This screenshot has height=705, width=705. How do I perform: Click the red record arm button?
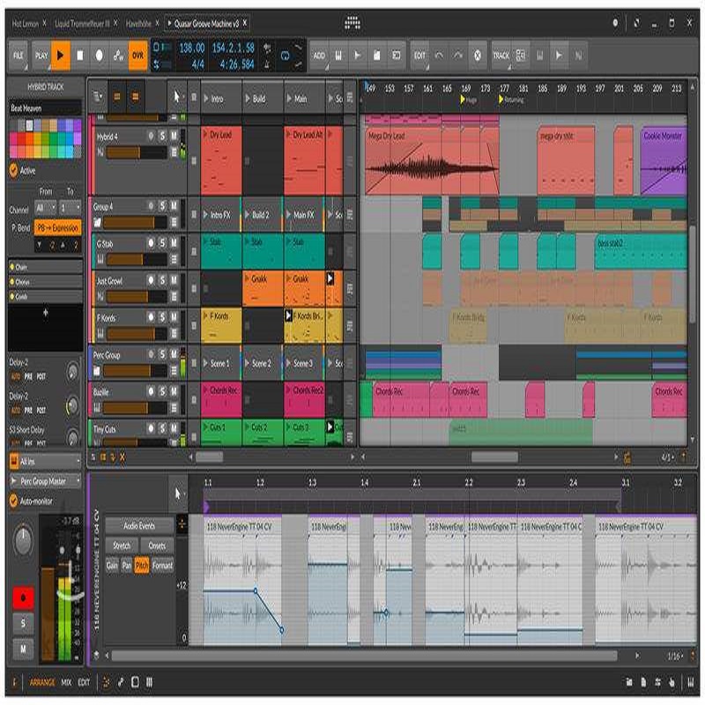(x=21, y=597)
